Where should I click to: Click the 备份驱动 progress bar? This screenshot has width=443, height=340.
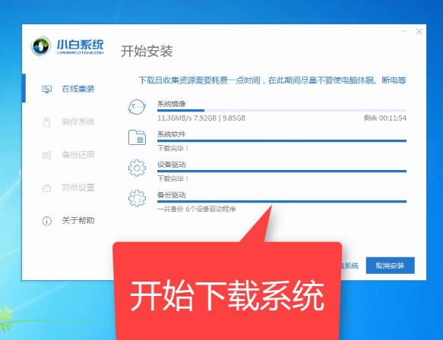[282, 201]
